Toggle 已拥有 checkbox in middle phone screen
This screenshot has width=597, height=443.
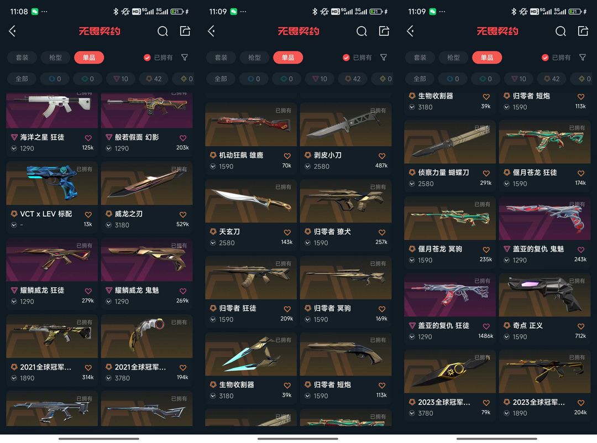346,58
